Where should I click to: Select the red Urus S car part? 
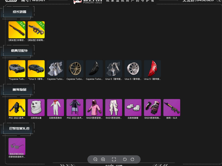[x=152, y=69]
